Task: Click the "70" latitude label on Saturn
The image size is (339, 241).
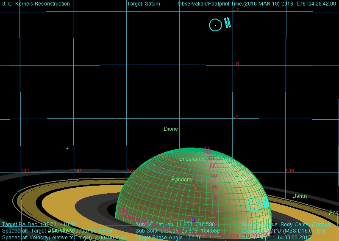Action: [x=211, y=159]
